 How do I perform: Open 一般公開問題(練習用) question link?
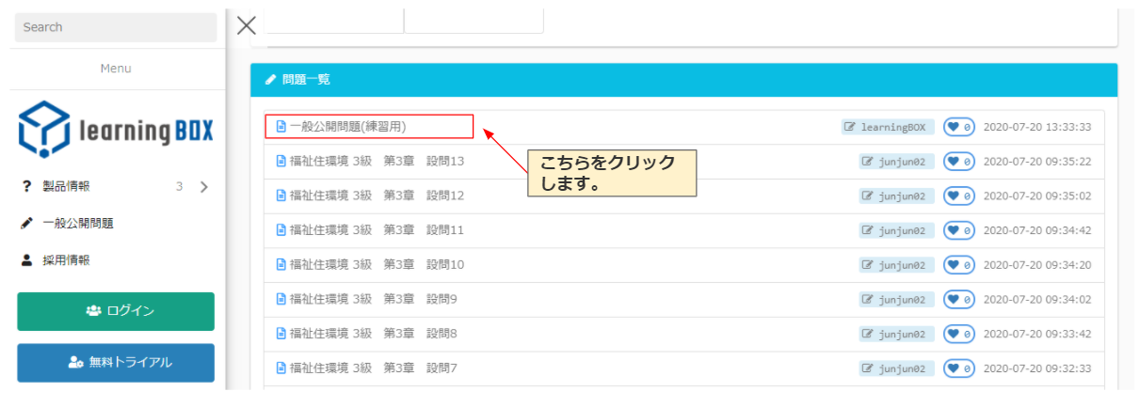[347, 126]
